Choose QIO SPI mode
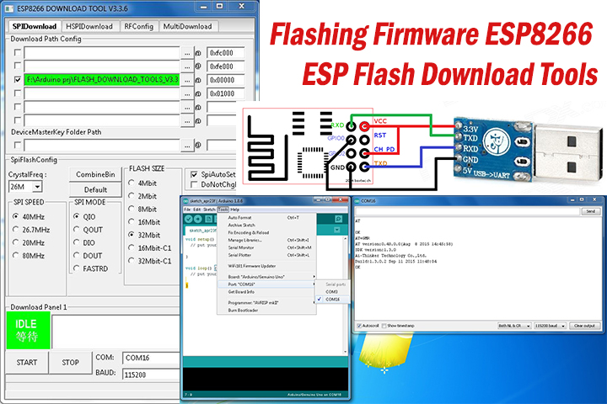607x404 pixels. coord(76,216)
